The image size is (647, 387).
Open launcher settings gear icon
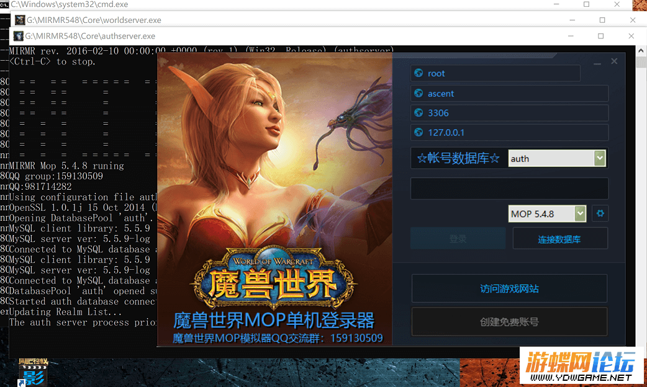[x=600, y=213]
